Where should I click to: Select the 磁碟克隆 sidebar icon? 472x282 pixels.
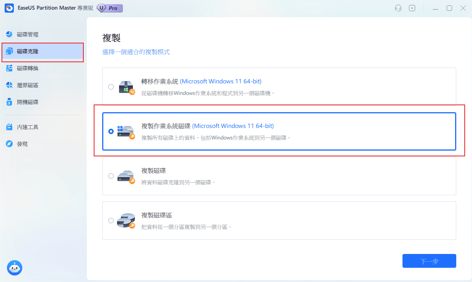9,51
